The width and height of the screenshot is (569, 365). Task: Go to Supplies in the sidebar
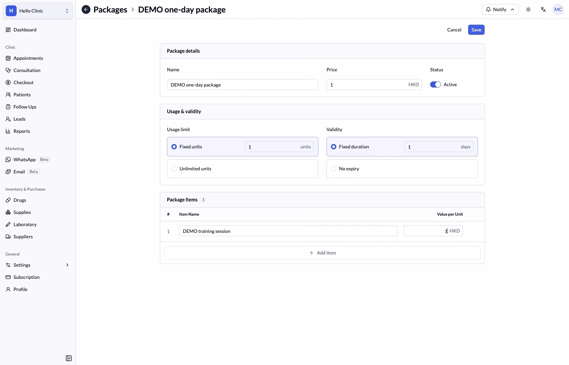38,212
